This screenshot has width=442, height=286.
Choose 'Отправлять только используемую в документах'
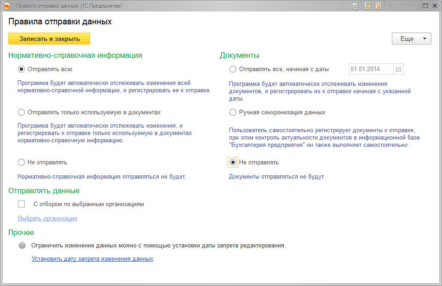[21, 112]
